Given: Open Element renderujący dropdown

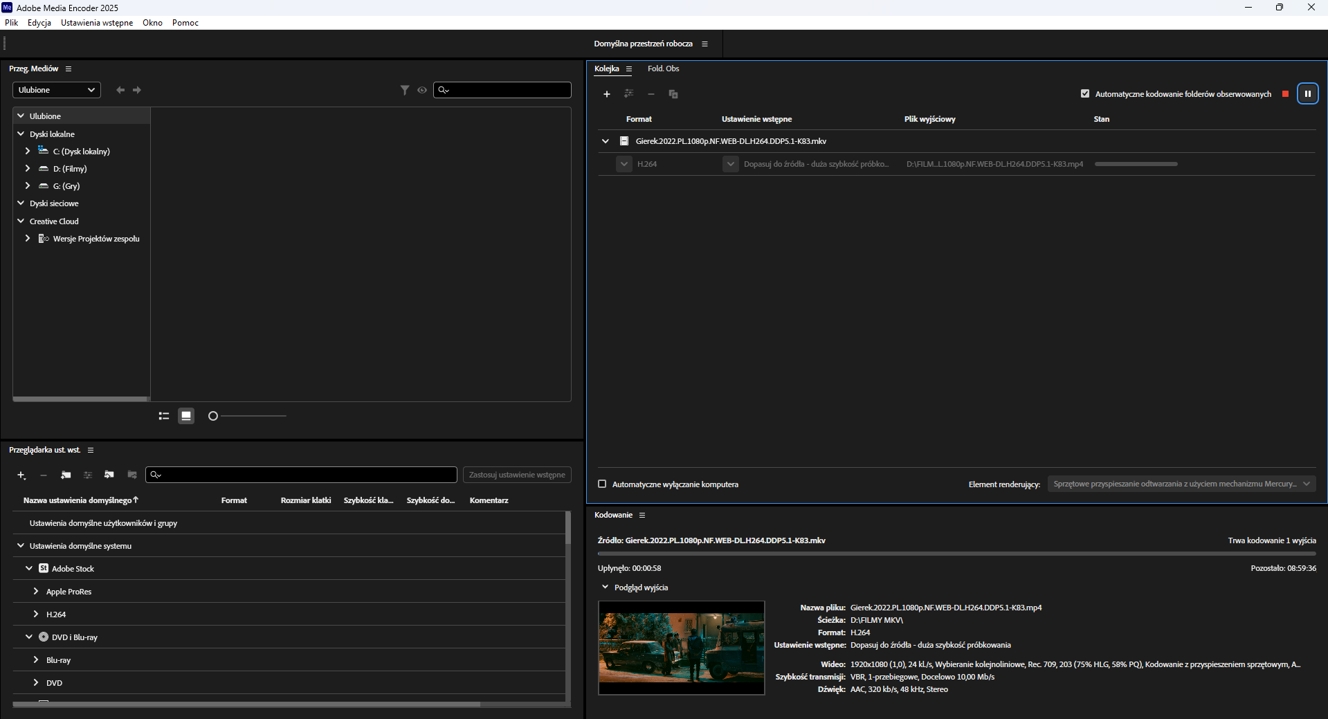Looking at the screenshot, I should pos(1181,484).
